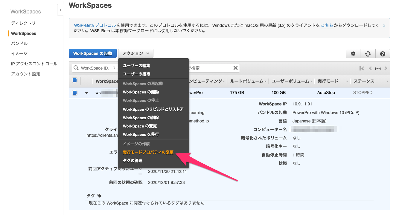Screen dimensions: 396x215
Task: Select タグの管理 menu entry
Action: (x=132, y=161)
